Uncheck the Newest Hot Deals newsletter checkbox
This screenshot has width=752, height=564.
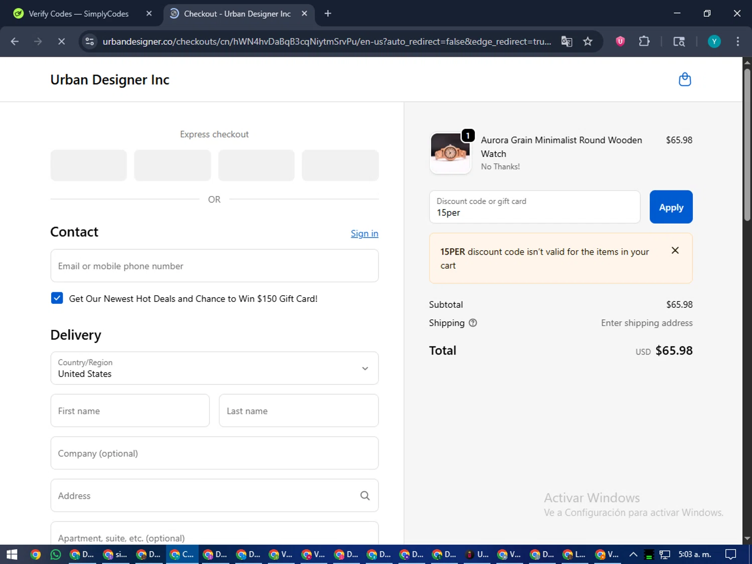pyautogui.click(x=57, y=298)
